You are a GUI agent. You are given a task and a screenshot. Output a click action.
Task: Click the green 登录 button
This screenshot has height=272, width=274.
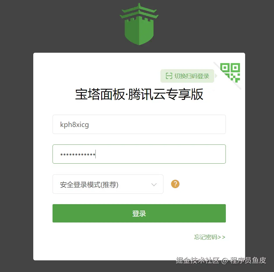(139, 213)
